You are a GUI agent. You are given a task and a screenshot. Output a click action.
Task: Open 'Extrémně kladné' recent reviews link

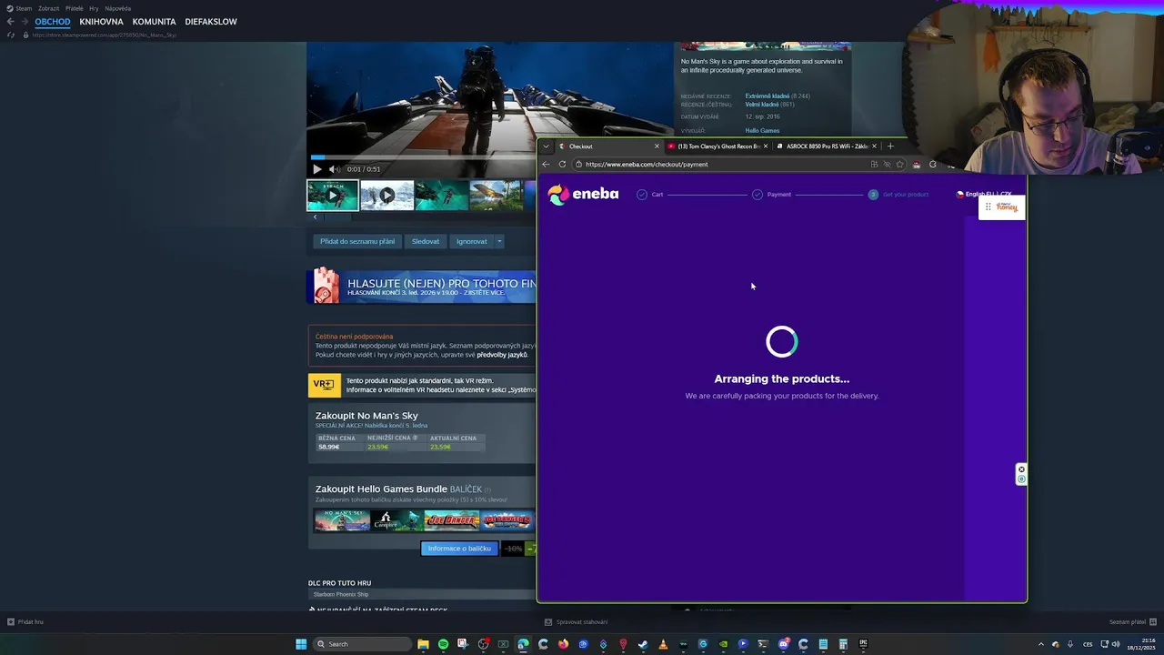point(768,96)
